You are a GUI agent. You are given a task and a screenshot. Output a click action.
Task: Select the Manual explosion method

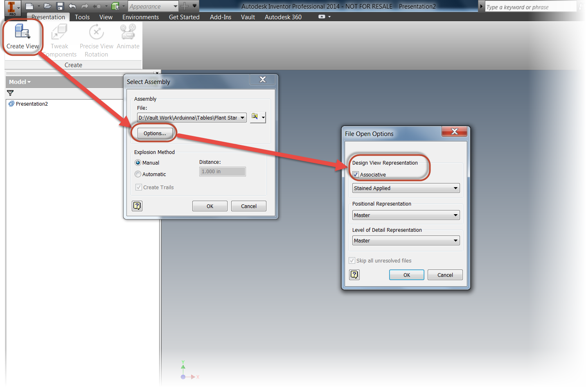138,163
